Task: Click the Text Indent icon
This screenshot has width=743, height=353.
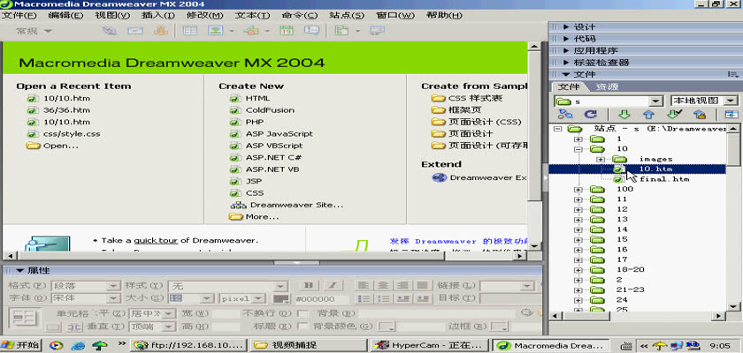Action: (x=423, y=298)
